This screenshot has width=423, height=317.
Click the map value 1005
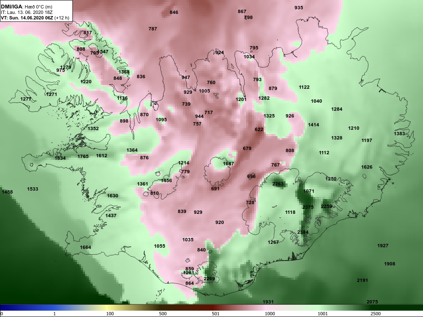204,91
